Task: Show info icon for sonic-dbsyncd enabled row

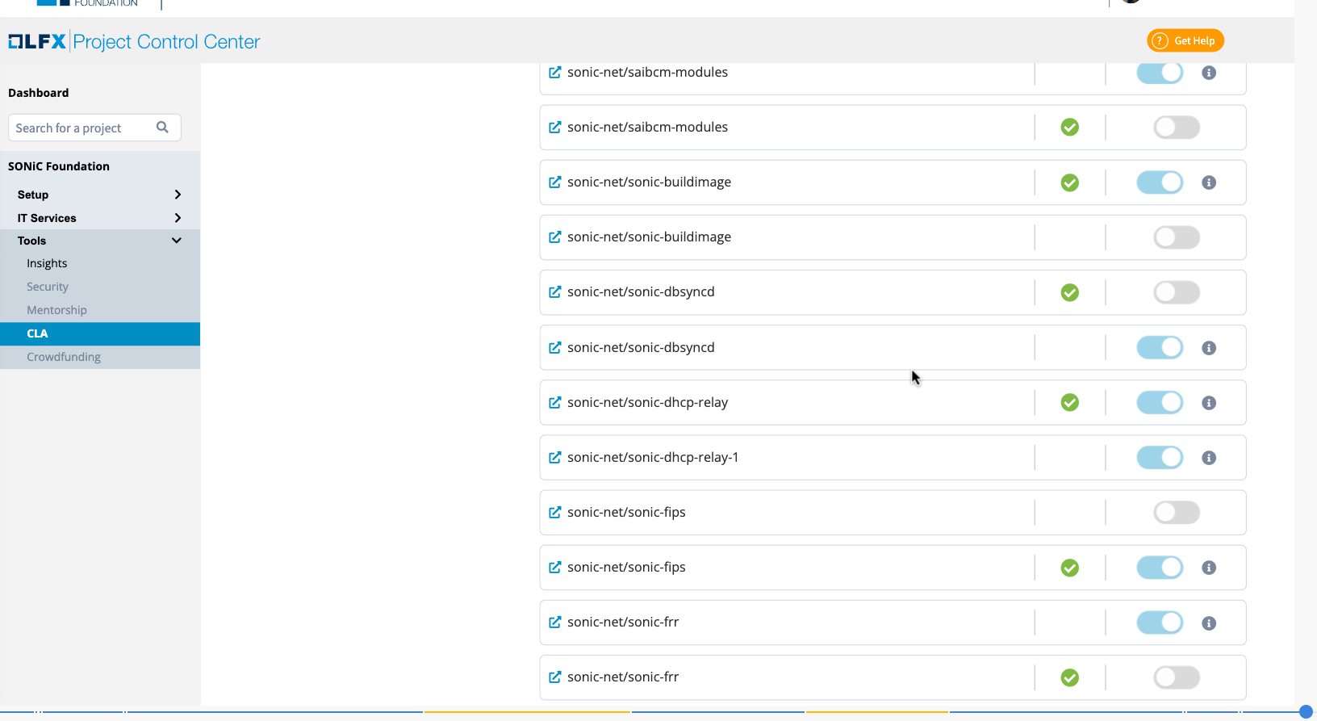Action: [x=1209, y=348]
